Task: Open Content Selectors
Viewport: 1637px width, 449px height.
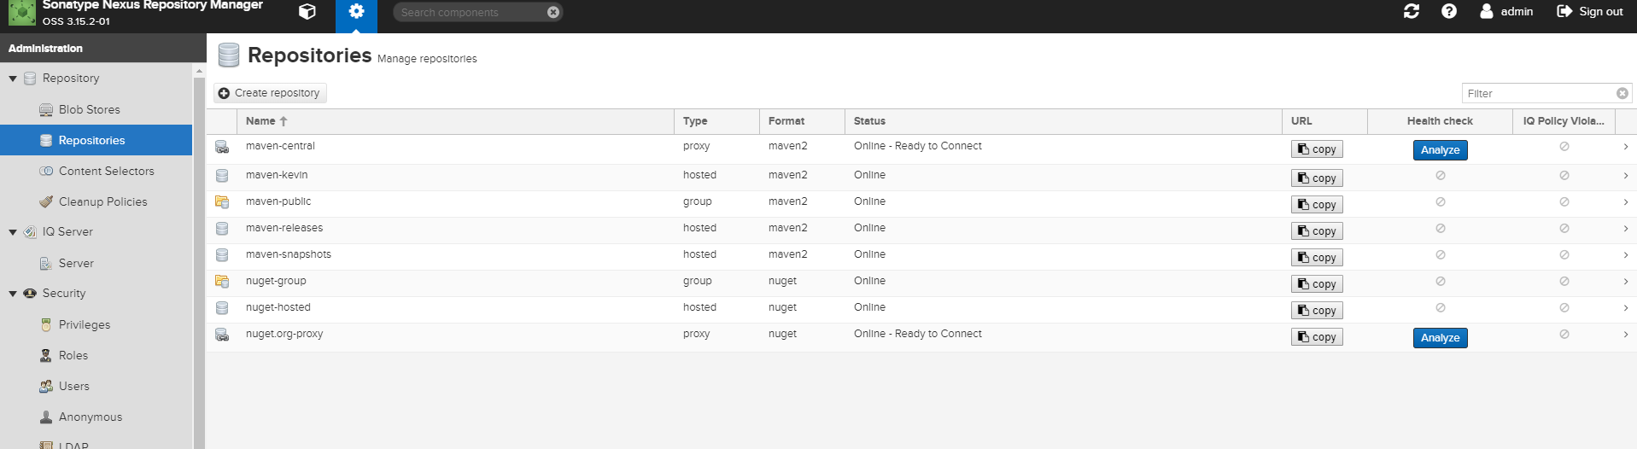Action: [x=107, y=171]
